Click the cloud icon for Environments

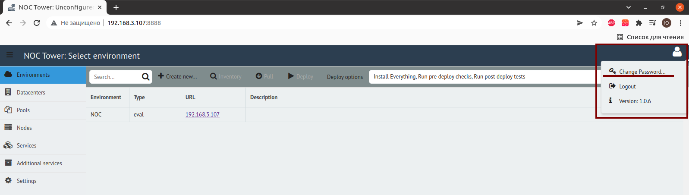point(8,74)
